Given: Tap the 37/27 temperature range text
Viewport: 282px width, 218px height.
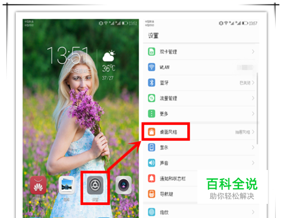Looking at the screenshot, I should tap(108, 78).
